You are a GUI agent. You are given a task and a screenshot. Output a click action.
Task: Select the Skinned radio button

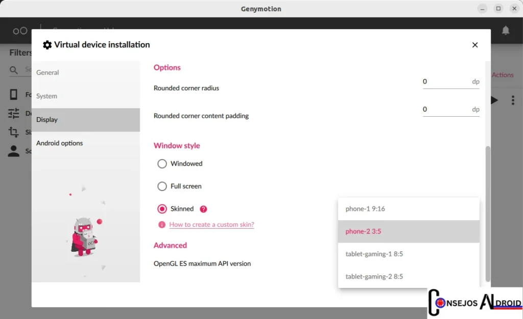[162, 209]
